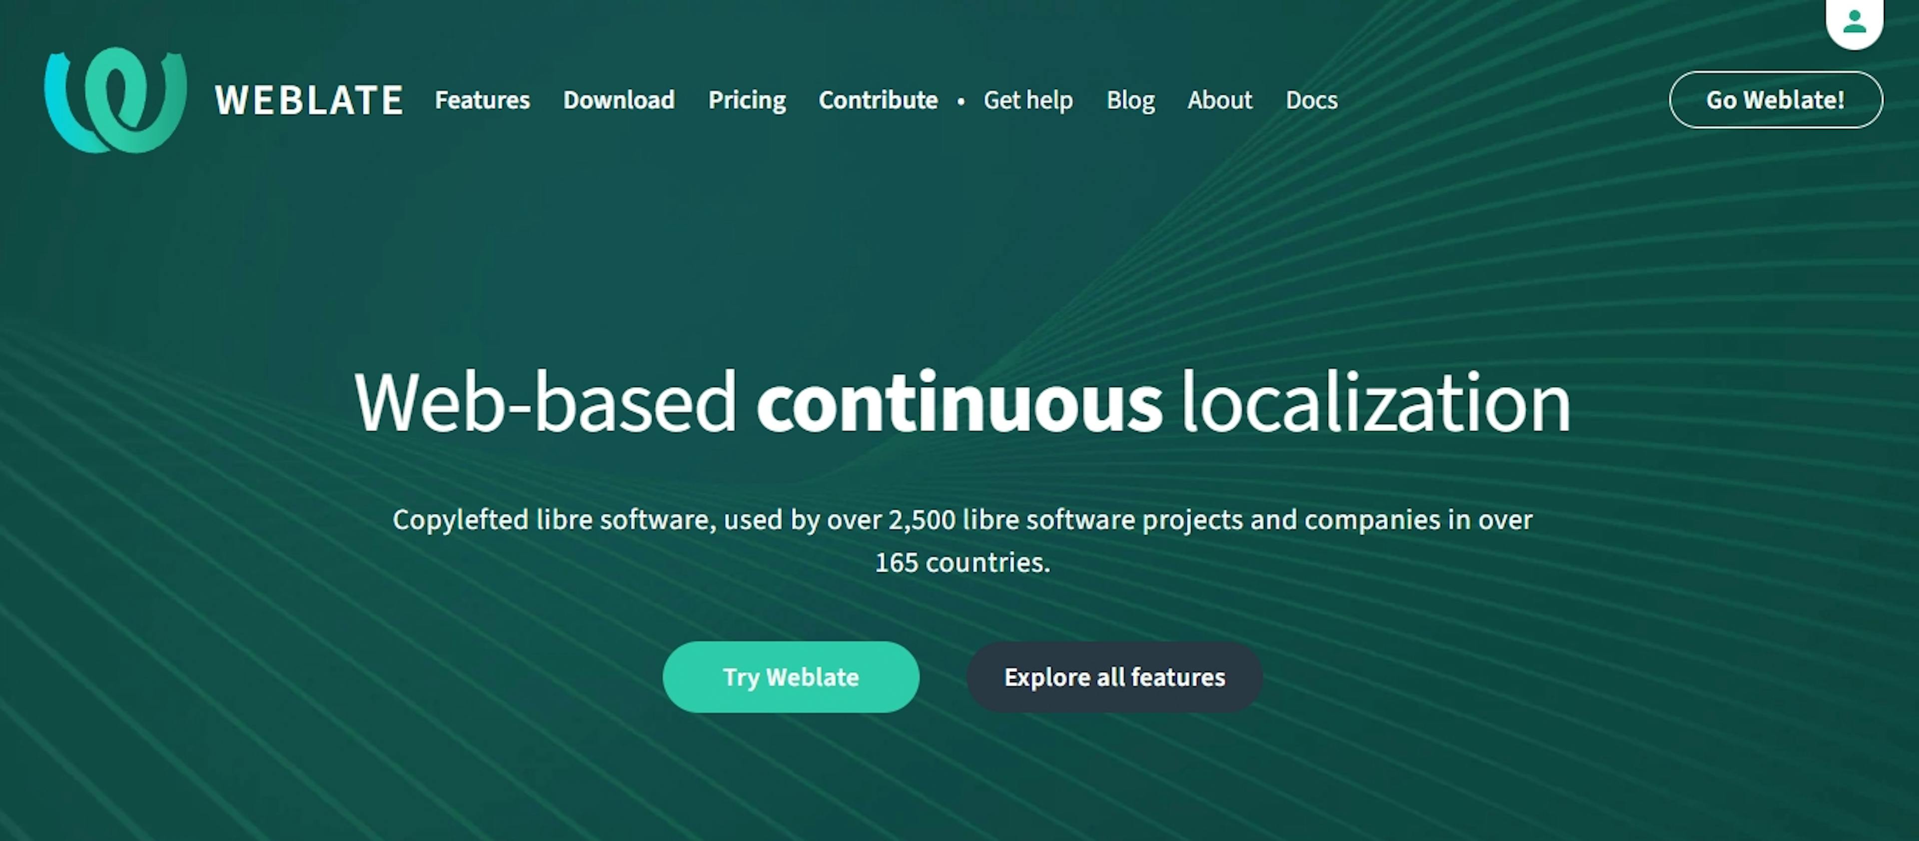Click the 165 countries text line
This screenshot has height=841, width=1919.
961,562
